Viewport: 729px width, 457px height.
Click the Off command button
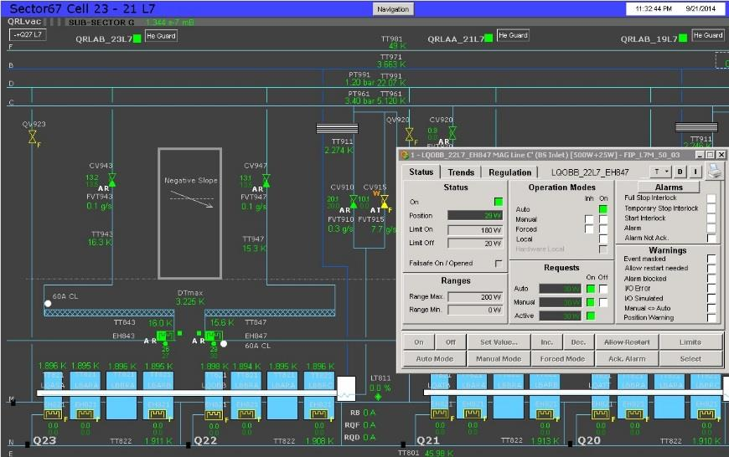point(451,342)
